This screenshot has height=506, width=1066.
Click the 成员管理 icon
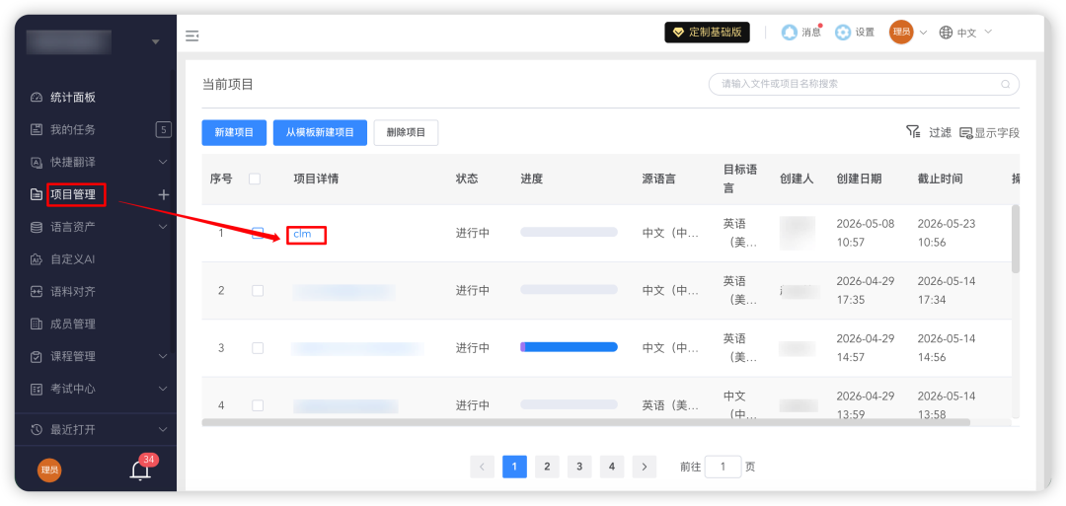click(x=37, y=324)
